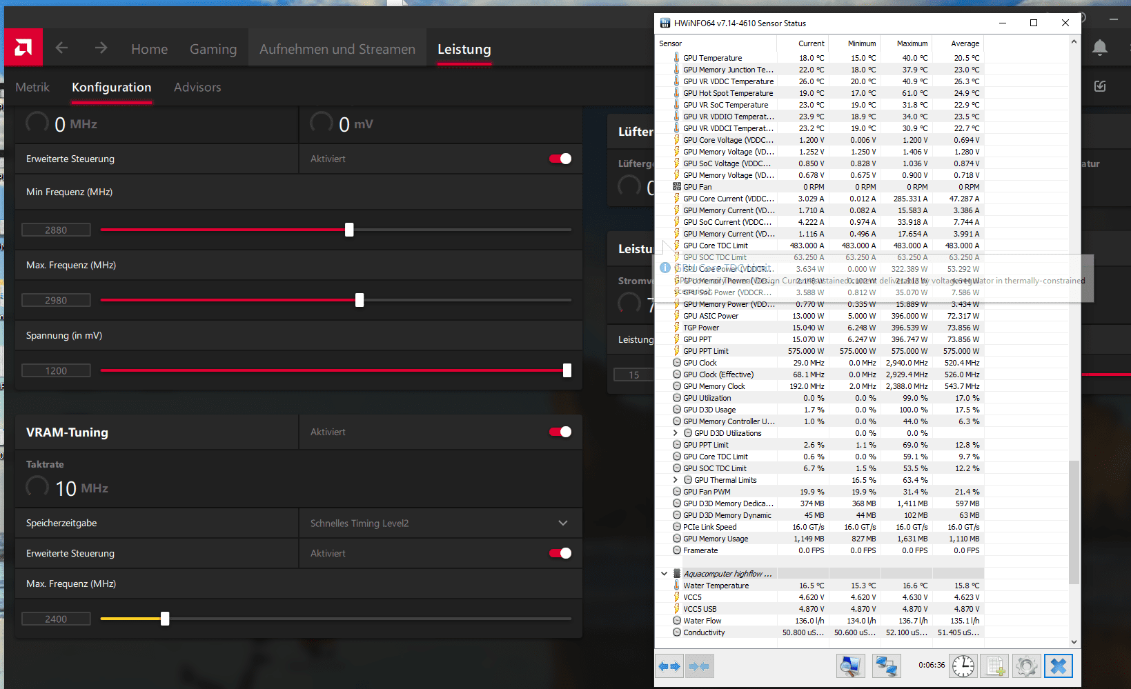The width and height of the screenshot is (1131, 689).
Task: Open the notifications bell
Action: coord(1100,48)
